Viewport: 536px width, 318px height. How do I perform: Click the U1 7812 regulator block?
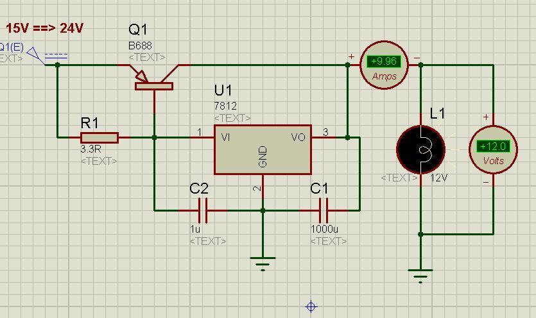[263, 149]
